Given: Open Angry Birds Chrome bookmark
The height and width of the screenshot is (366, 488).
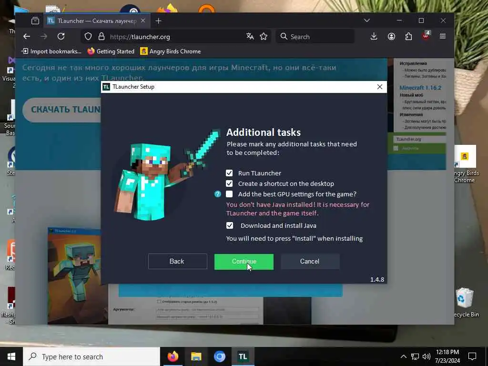Looking at the screenshot, I should click(x=171, y=51).
